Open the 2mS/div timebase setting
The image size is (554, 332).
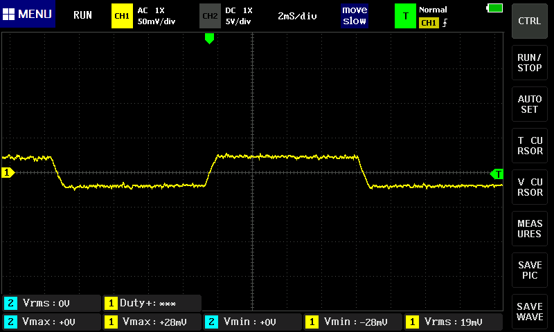[x=297, y=16]
